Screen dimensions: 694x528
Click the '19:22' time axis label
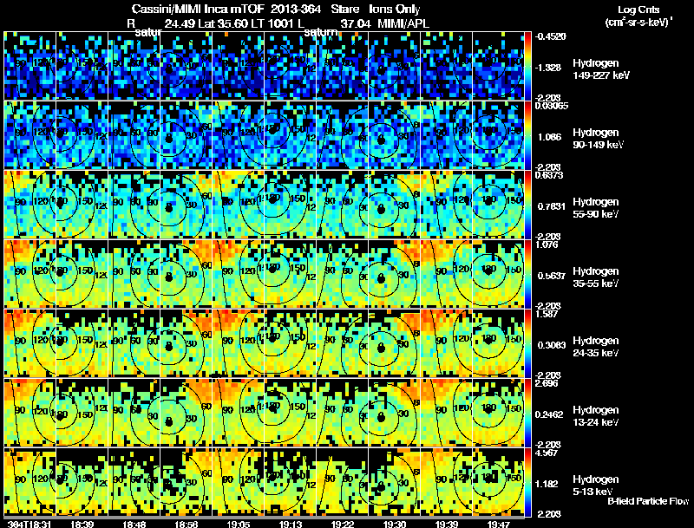(x=343, y=524)
